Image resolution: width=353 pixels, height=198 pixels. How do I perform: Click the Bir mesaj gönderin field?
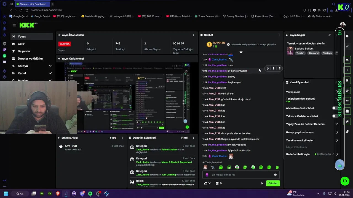241,175
